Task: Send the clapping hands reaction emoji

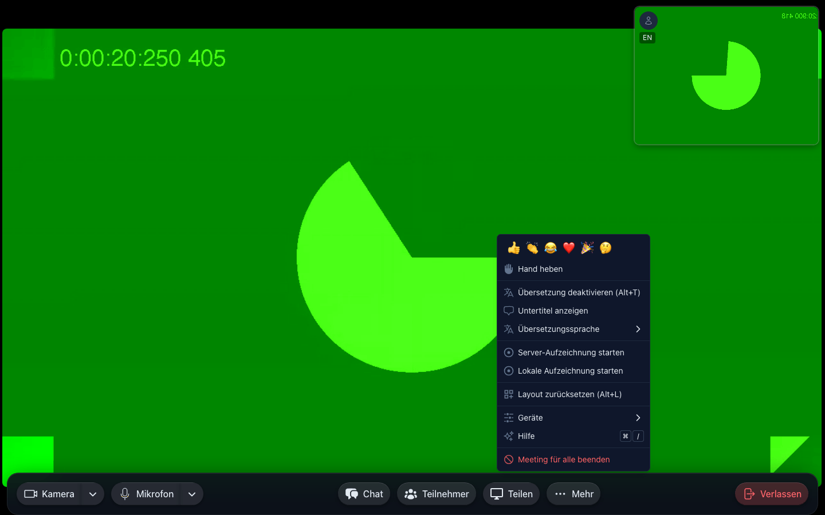Action: (532, 248)
